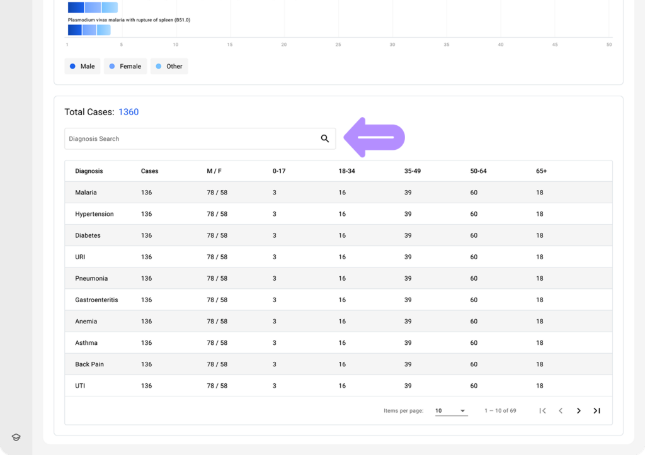Jump to the last page of results
Viewport: 645px width, 455px height.
[x=596, y=411]
